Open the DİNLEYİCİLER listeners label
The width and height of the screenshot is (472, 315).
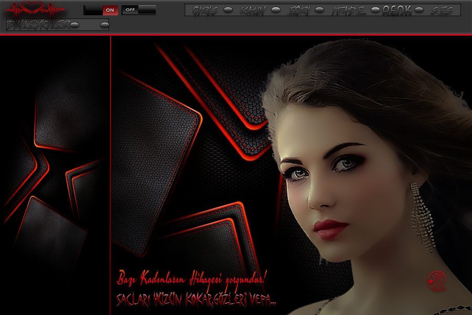tap(38, 25)
